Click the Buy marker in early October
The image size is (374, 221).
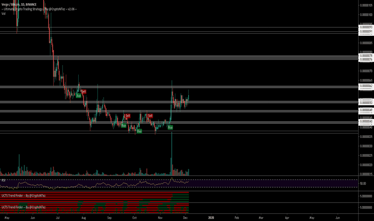(139, 131)
